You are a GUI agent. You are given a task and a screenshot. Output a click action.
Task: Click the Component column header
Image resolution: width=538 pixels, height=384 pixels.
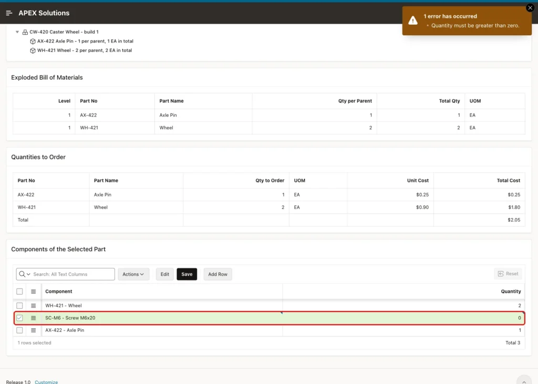coord(162,292)
